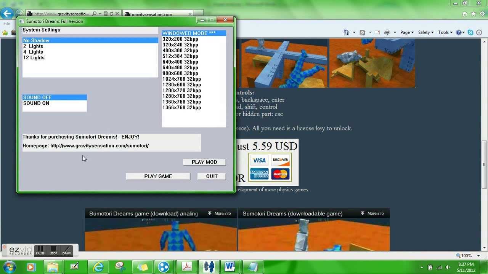The width and height of the screenshot is (488, 274).
Task: Open Microsoft Word taskbar icon
Action: click(x=230, y=266)
